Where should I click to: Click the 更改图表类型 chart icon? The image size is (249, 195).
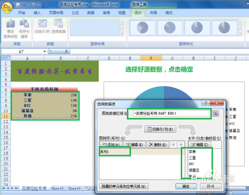[x=10, y=23]
